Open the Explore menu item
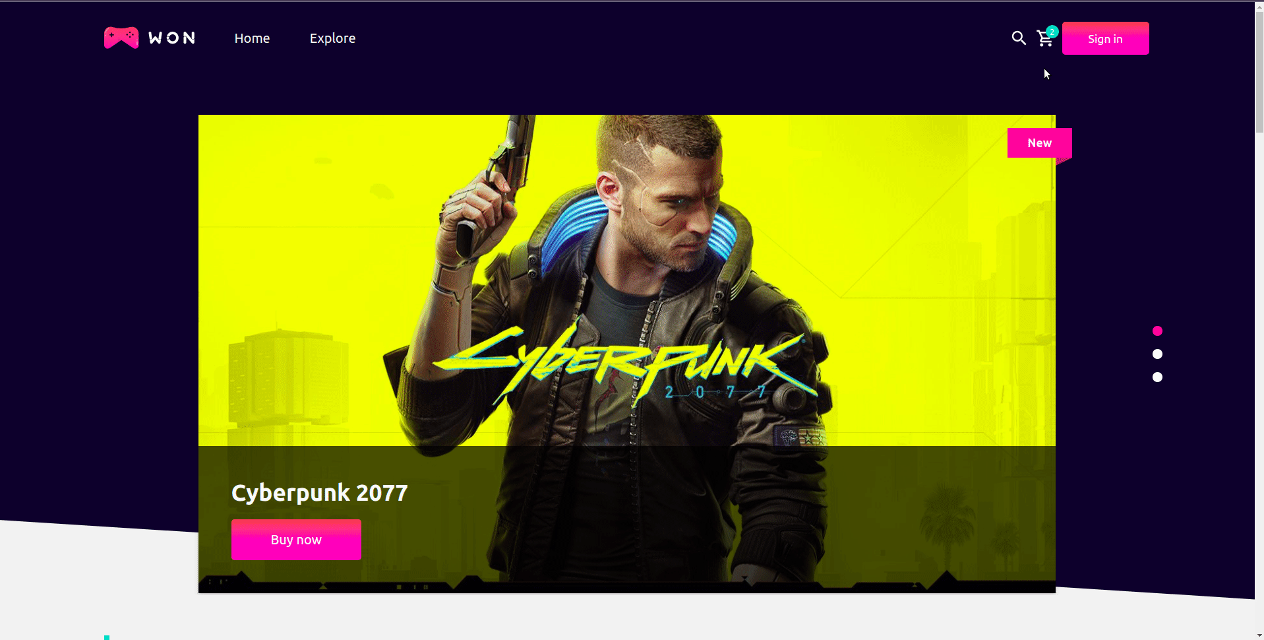 [x=332, y=38]
